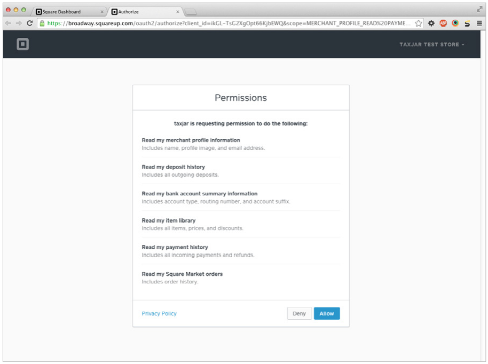The height and width of the screenshot is (364, 488).
Task: Open the Privacy Policy link
Action: (159, 314)
